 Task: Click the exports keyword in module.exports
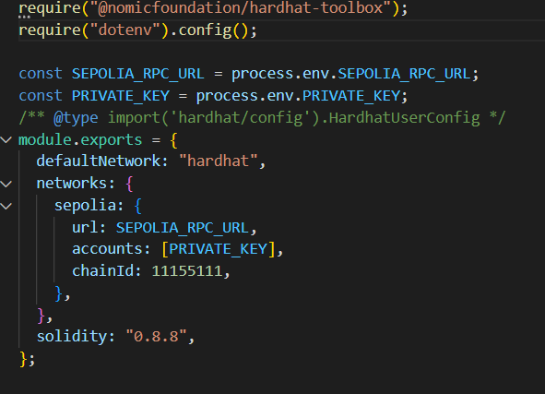click(112, 140)
